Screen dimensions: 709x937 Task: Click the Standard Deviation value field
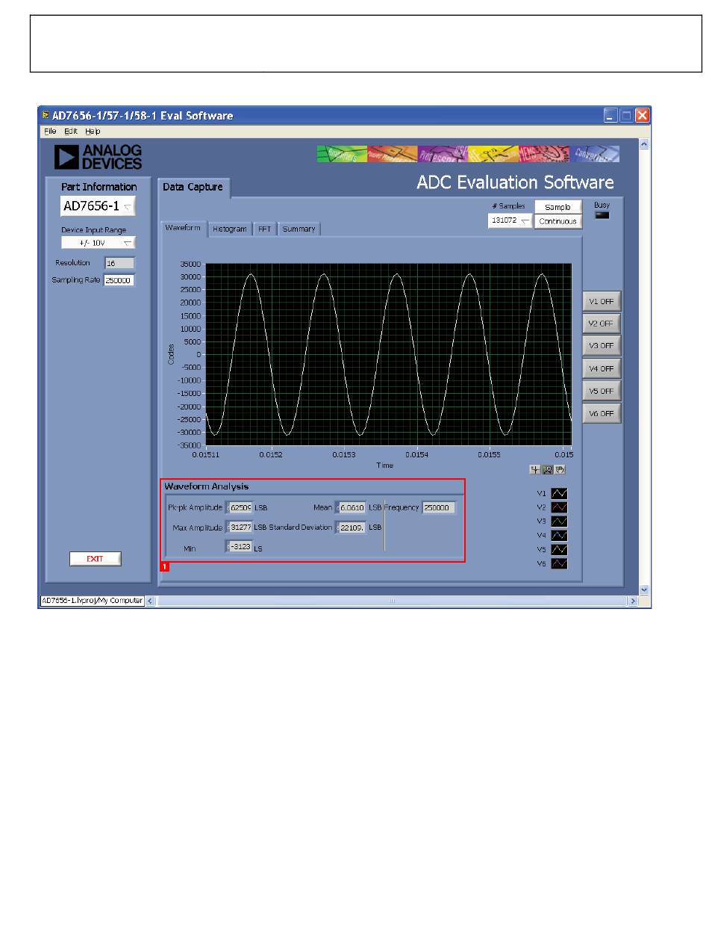(x=351, y=528)
